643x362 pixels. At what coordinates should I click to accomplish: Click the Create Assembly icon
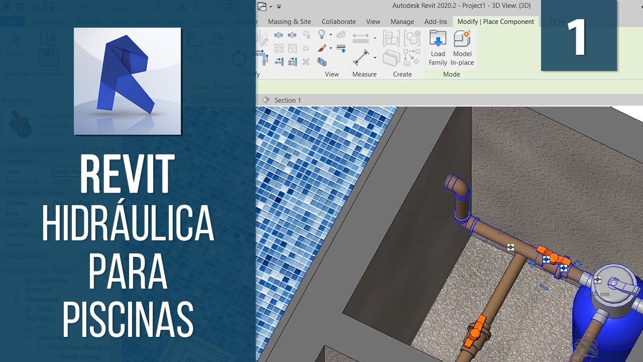click(391, 39)
